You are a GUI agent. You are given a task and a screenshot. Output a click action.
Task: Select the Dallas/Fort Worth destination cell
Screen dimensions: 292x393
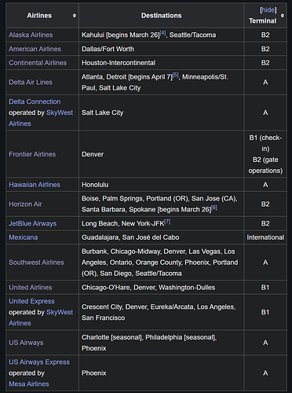162,49
